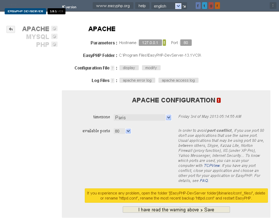Click the hostname value 127.0.0.1
The width and height of the screenshot is (279, 221).
[x=150, y=43]
